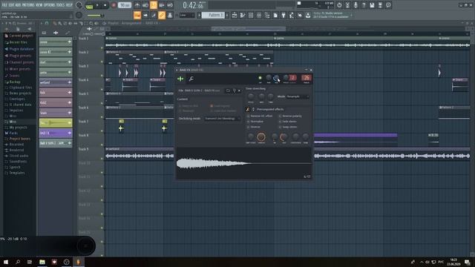
Task: Expand My projects folder in browser
Action: tap(16, 128)
